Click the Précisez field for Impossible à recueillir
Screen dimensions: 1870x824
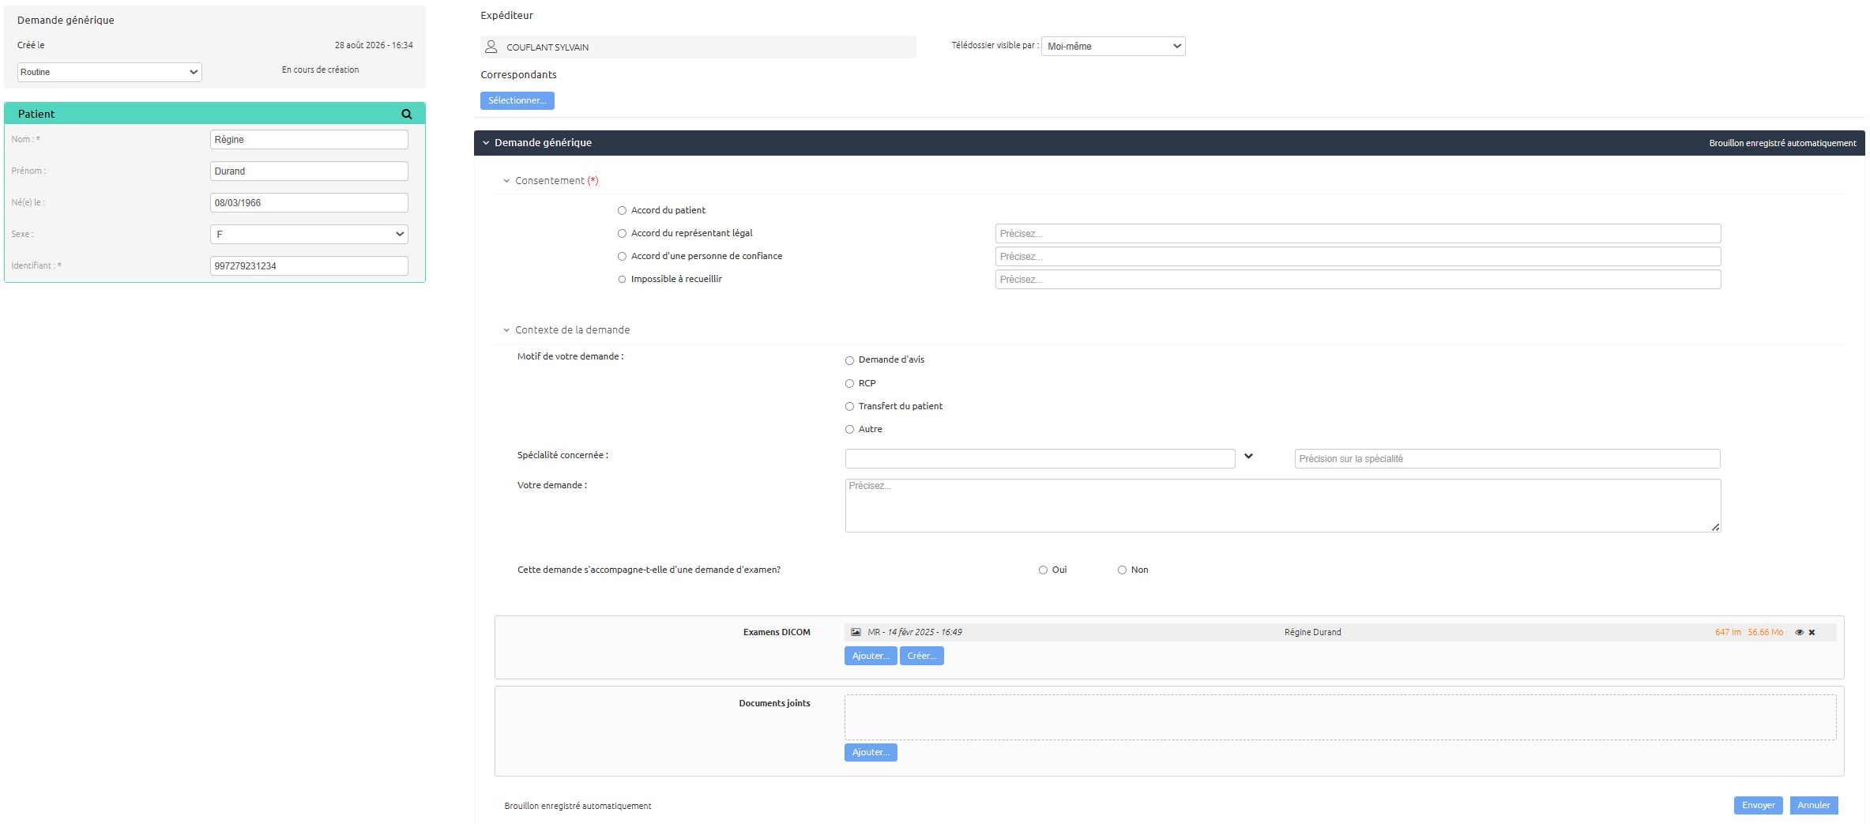point(1358,279)
